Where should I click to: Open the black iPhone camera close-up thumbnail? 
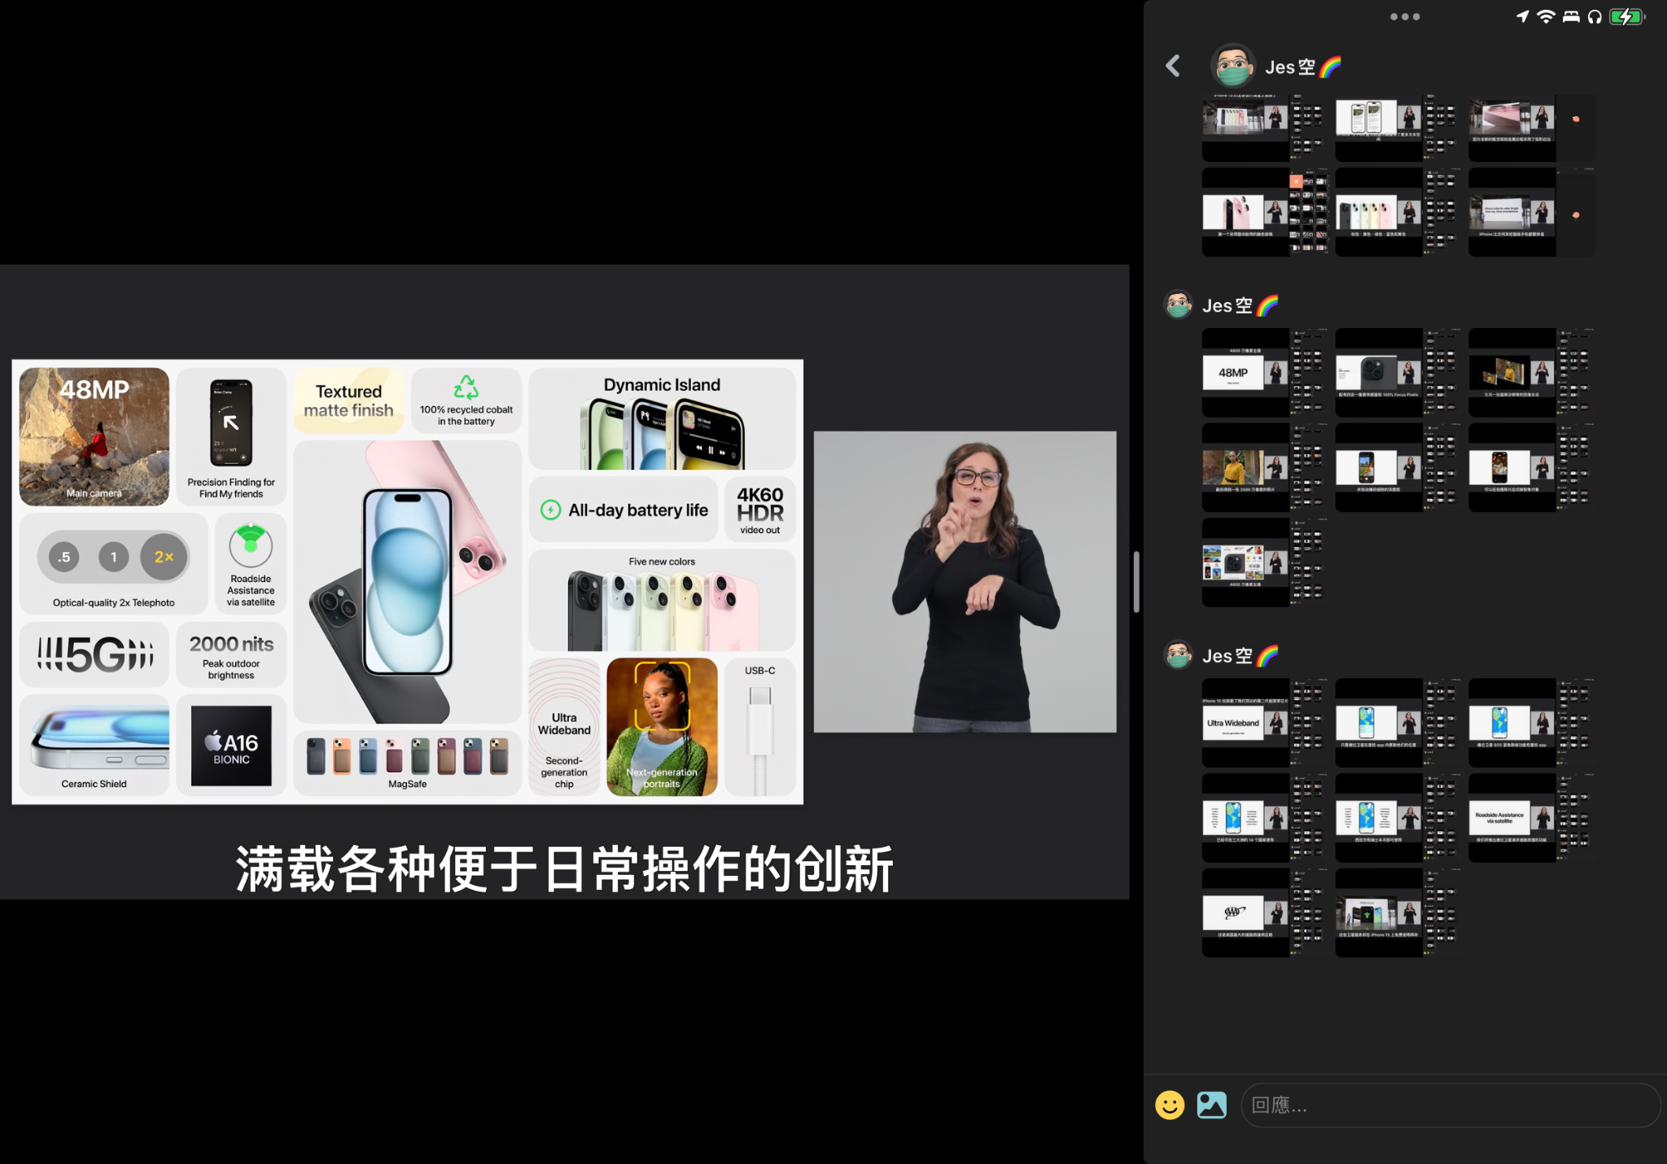1398,373
